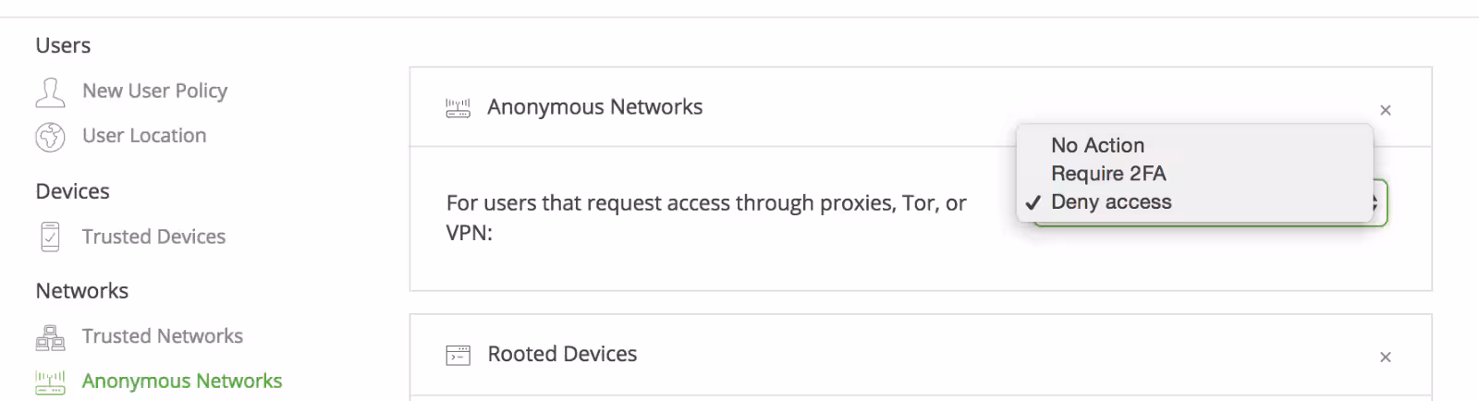The width and height of the screenshot is (1479, 401).
Task: Open the Trusted Devices section link
Action: click(153, 237)
